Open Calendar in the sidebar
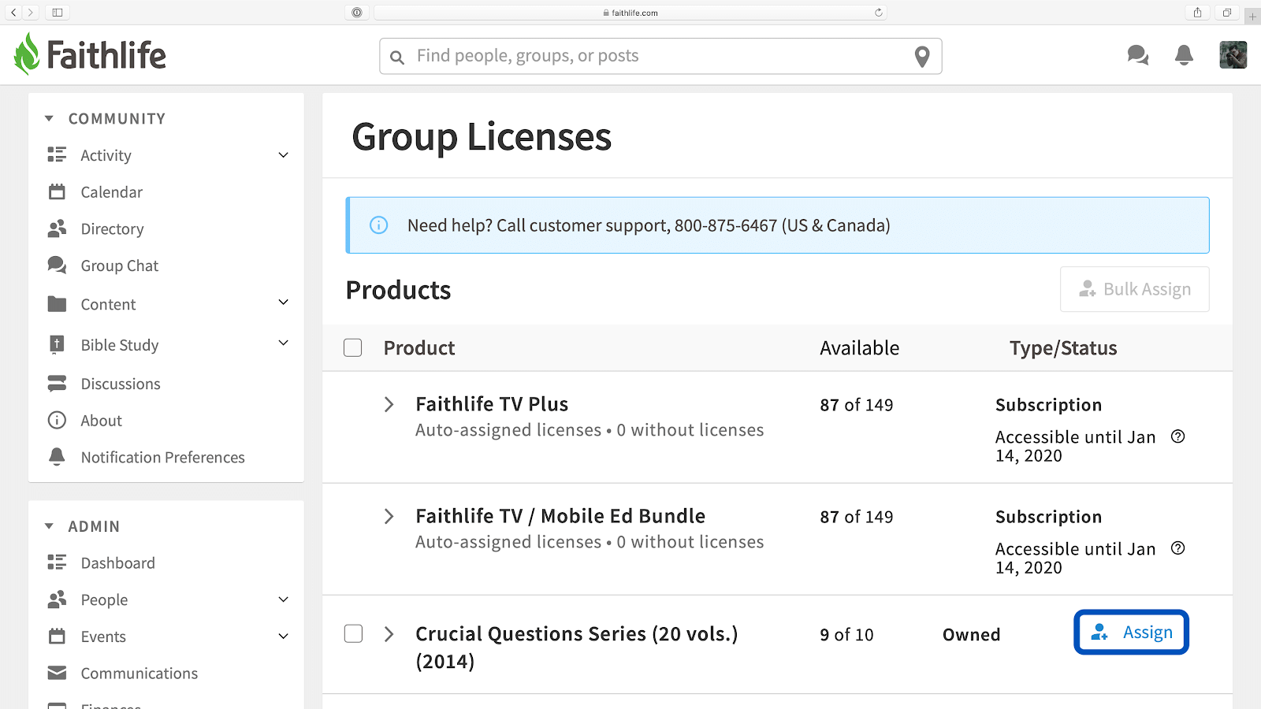 tap(111, 192)
